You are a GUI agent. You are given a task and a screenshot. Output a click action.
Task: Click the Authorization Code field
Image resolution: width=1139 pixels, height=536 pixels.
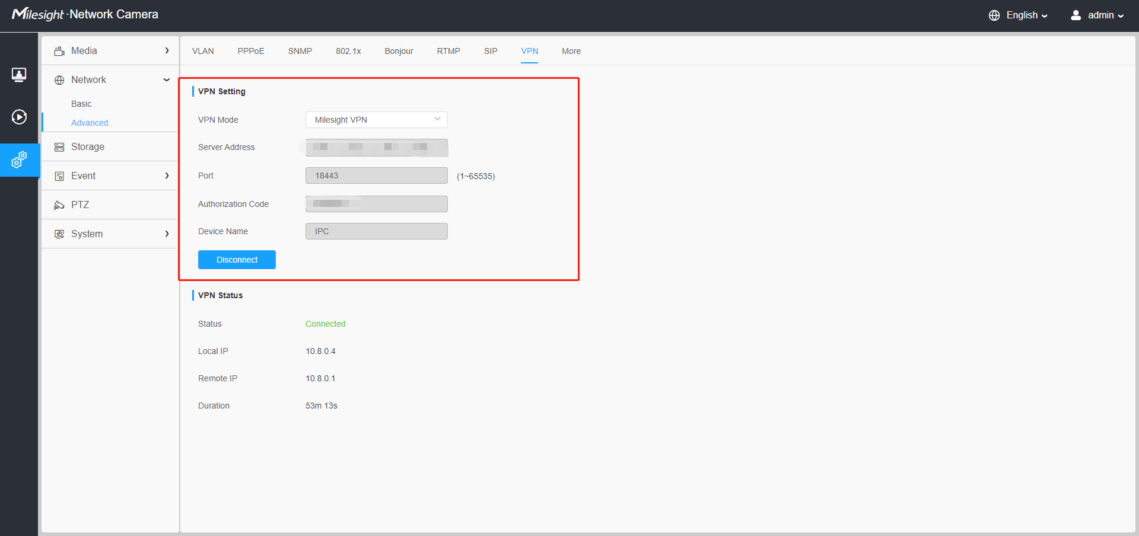(377, 204)
